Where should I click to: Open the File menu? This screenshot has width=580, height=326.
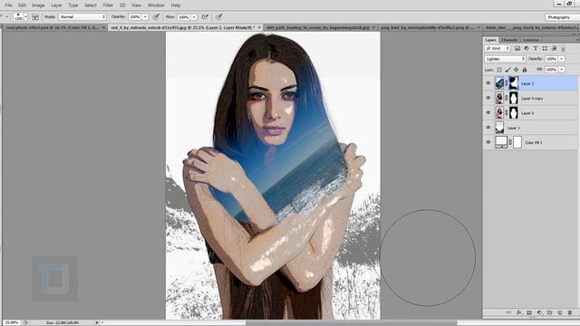tap(8, 5)
